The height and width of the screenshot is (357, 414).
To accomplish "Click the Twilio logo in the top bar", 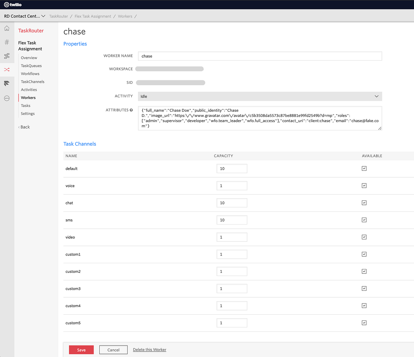I will point(12,4).
